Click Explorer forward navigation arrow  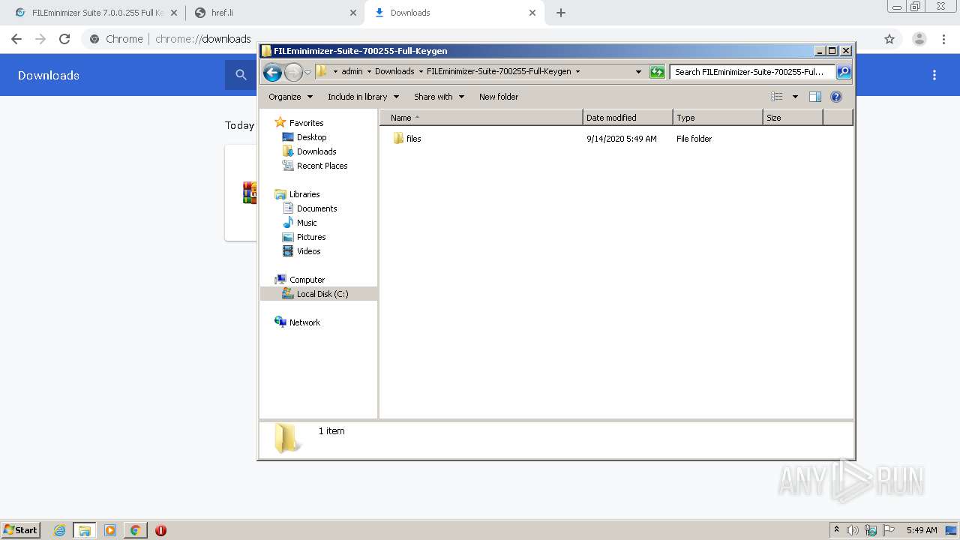click(x=293, y=72)
